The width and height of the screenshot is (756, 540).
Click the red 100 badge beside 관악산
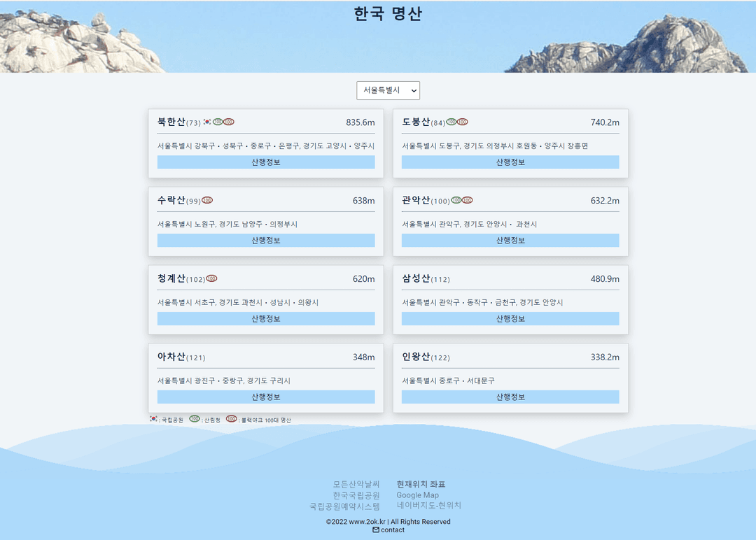(468, 201)
